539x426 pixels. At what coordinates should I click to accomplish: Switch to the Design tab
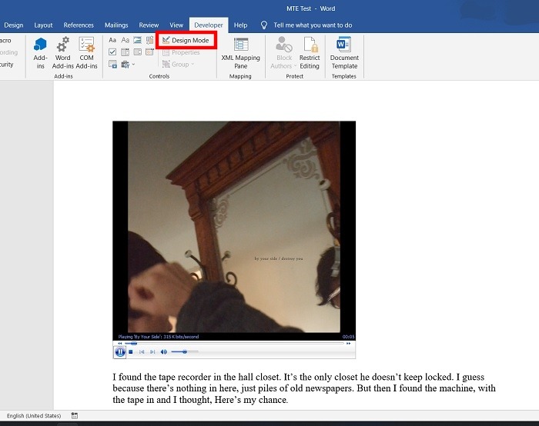14,25
